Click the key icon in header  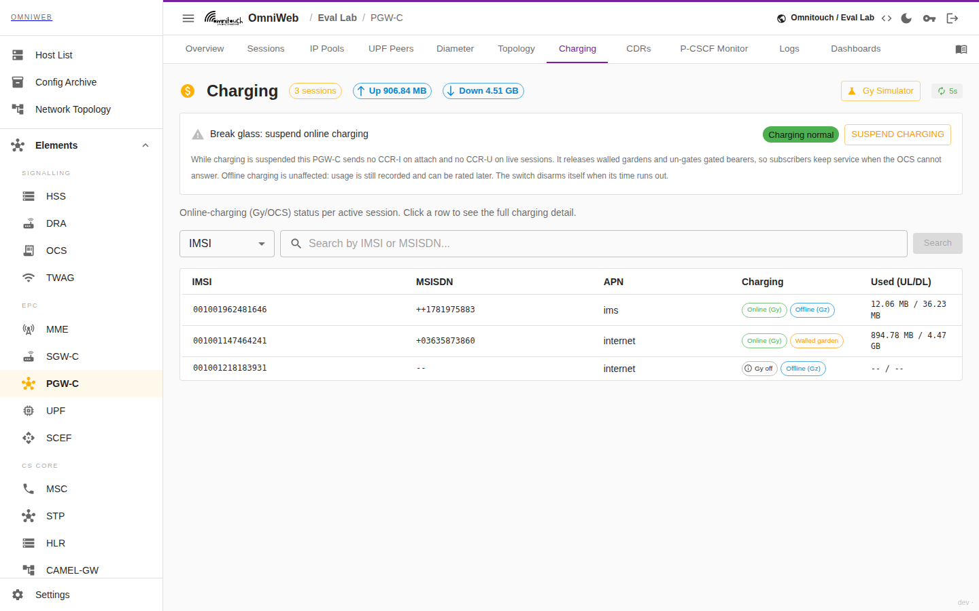[x=929, y=18]
